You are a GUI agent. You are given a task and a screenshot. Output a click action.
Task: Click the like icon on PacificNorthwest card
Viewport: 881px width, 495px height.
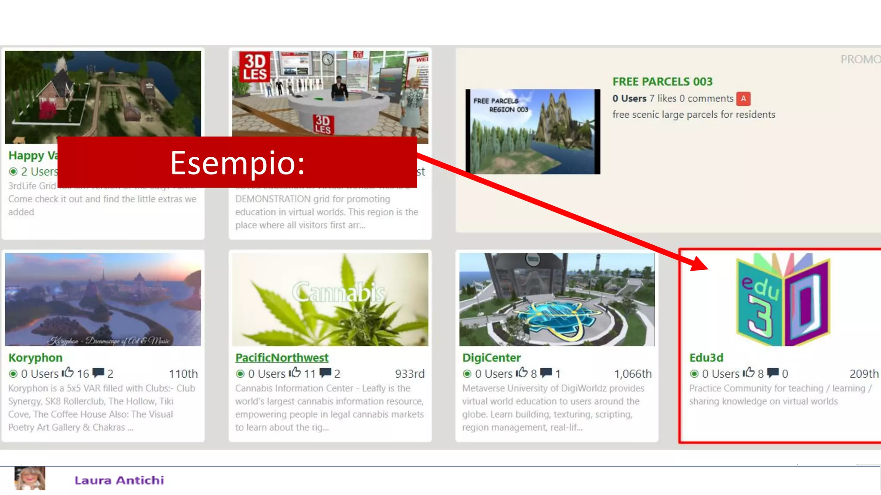click(295, 373)
